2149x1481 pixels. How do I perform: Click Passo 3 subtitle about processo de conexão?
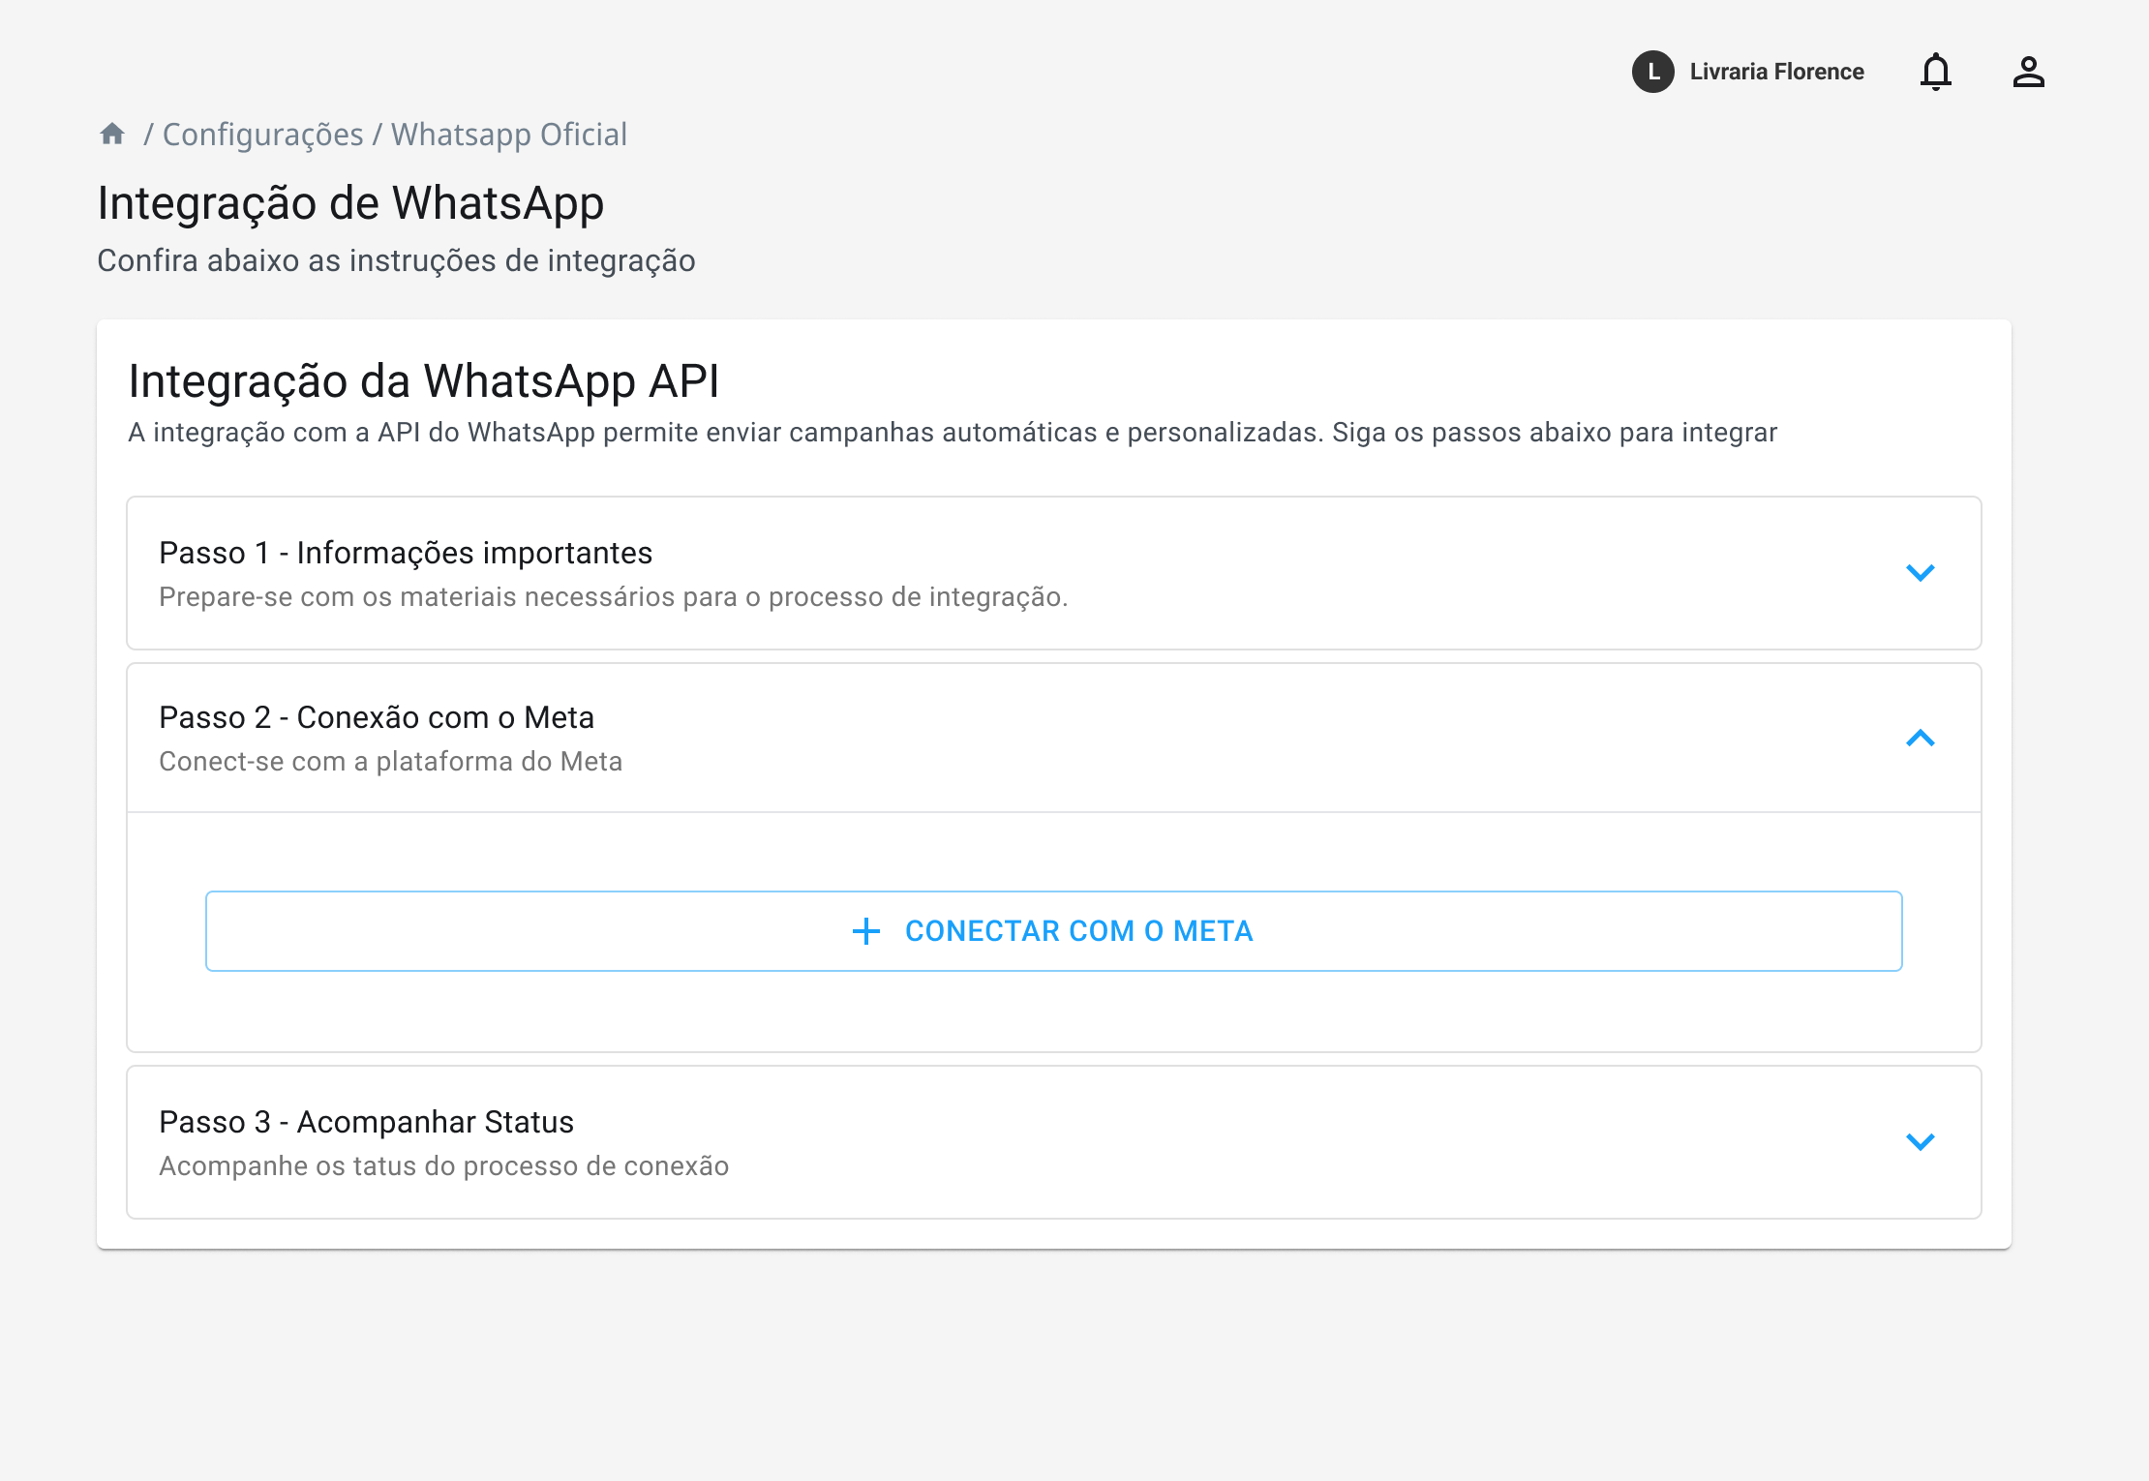(443, 1166)
